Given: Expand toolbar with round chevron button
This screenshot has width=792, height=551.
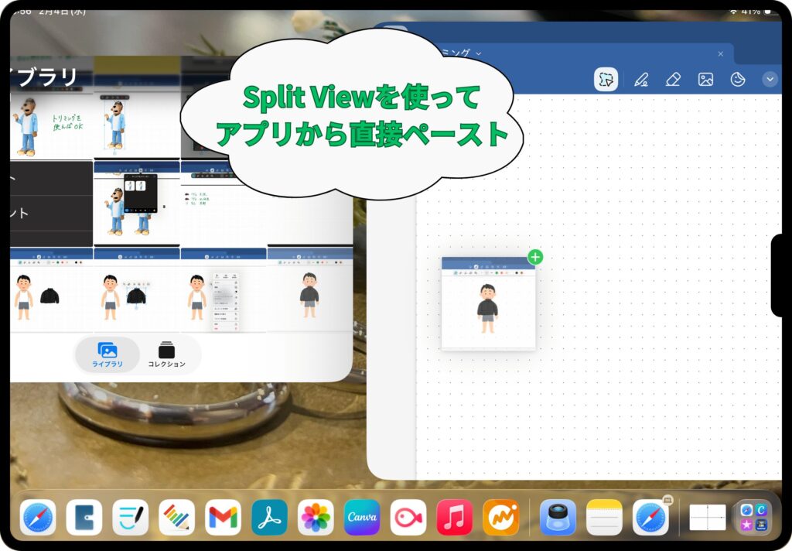Looking at the screenshot, I should coord(770,79).
